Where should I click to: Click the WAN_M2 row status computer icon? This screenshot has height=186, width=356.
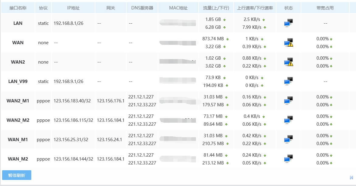[x=289, y=159]
